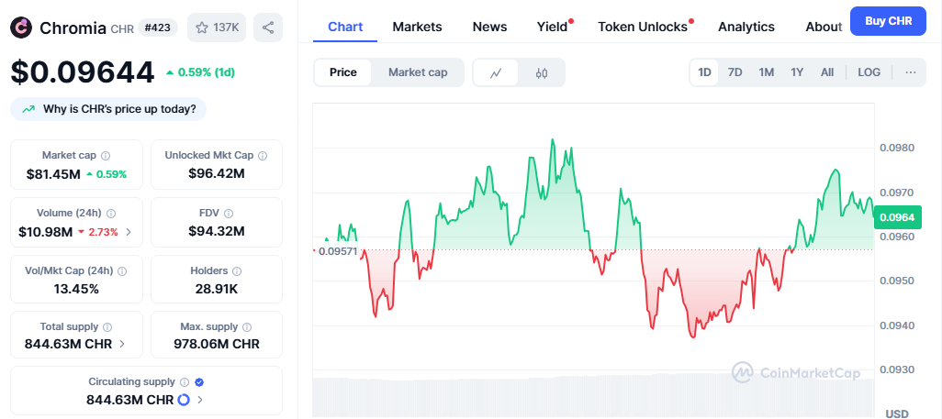Image resolution: width=942 pixels, height=419 pixels.
Task: Click Why is CHR's price up today?
Action: point(108,109)
